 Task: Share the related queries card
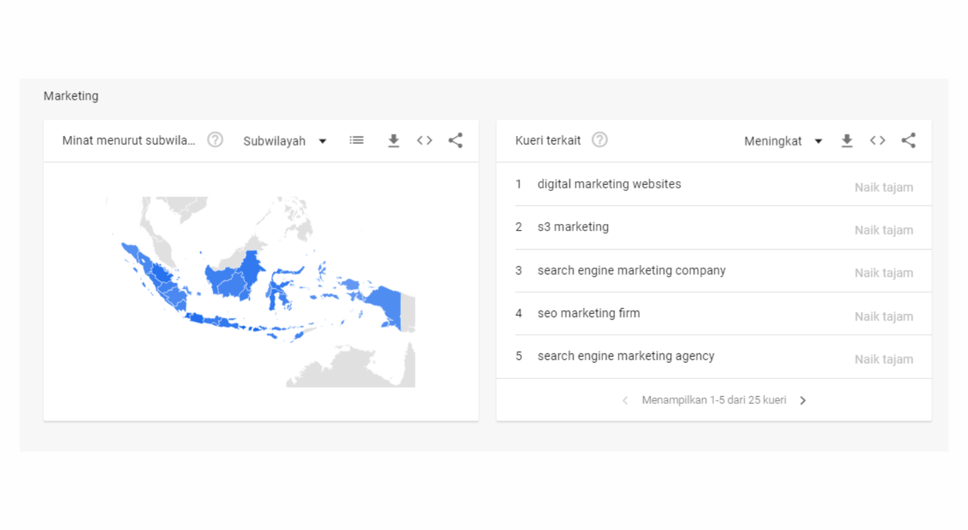(908, 140)
